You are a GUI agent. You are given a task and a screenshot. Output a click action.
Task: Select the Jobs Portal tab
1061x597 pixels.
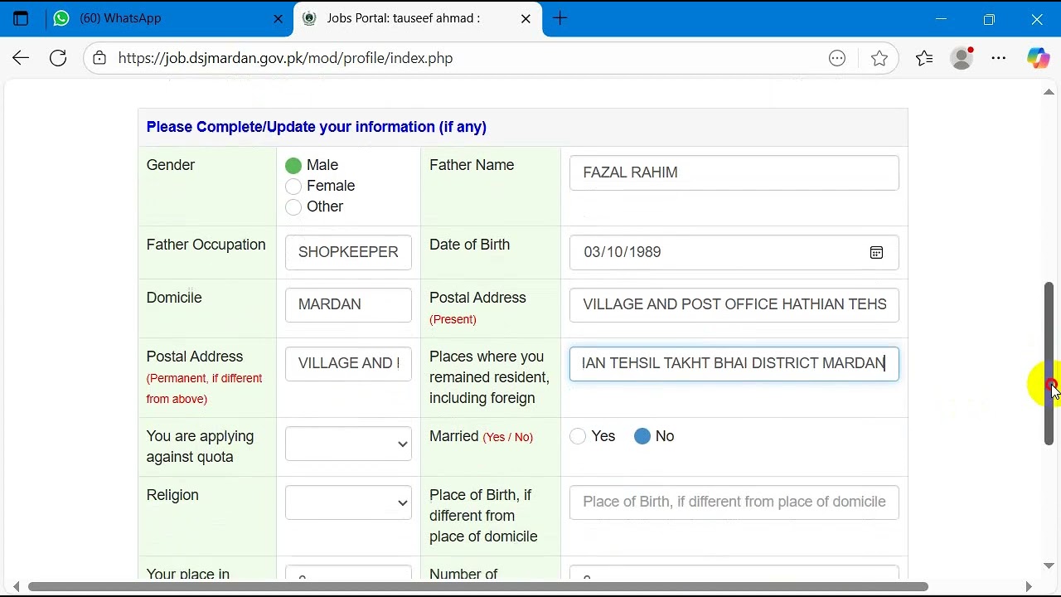click(x=418, y=18)
